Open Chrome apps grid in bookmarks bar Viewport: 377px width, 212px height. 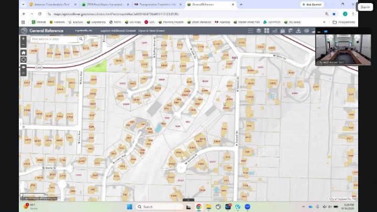tap(23, 22)
